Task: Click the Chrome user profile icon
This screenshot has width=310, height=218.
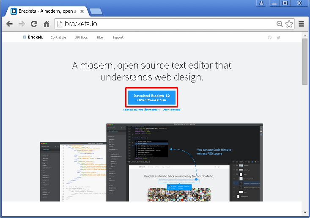Action: [x=261, y=3]
